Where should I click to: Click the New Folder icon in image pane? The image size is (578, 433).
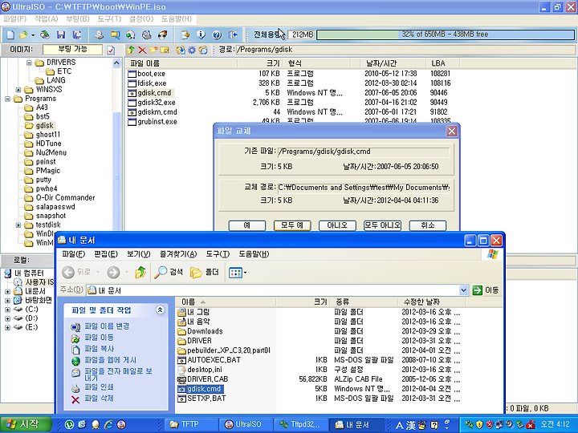(x=153, y=50)
